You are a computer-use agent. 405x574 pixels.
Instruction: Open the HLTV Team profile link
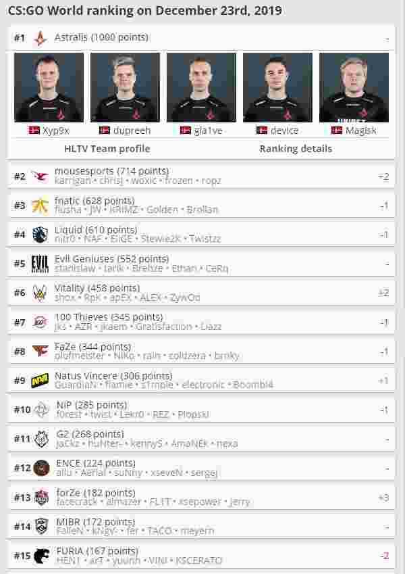pos(107,149)
